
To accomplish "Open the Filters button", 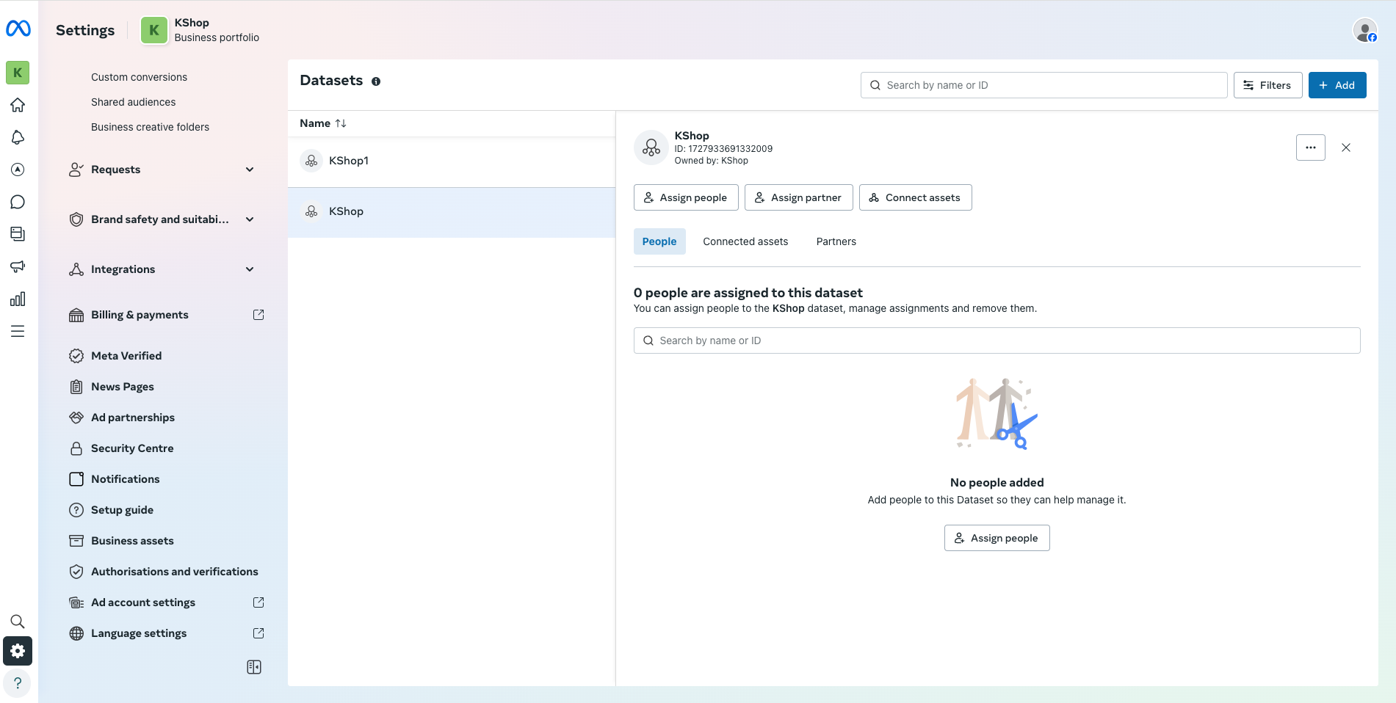I will click(1267, 85).
